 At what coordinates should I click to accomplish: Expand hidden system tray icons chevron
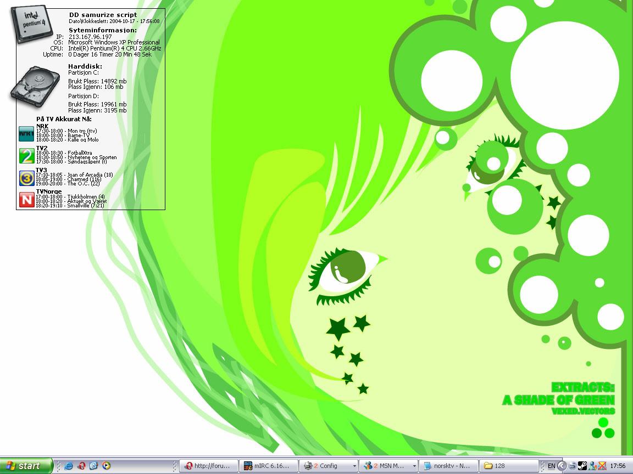(x=562, y=466)
